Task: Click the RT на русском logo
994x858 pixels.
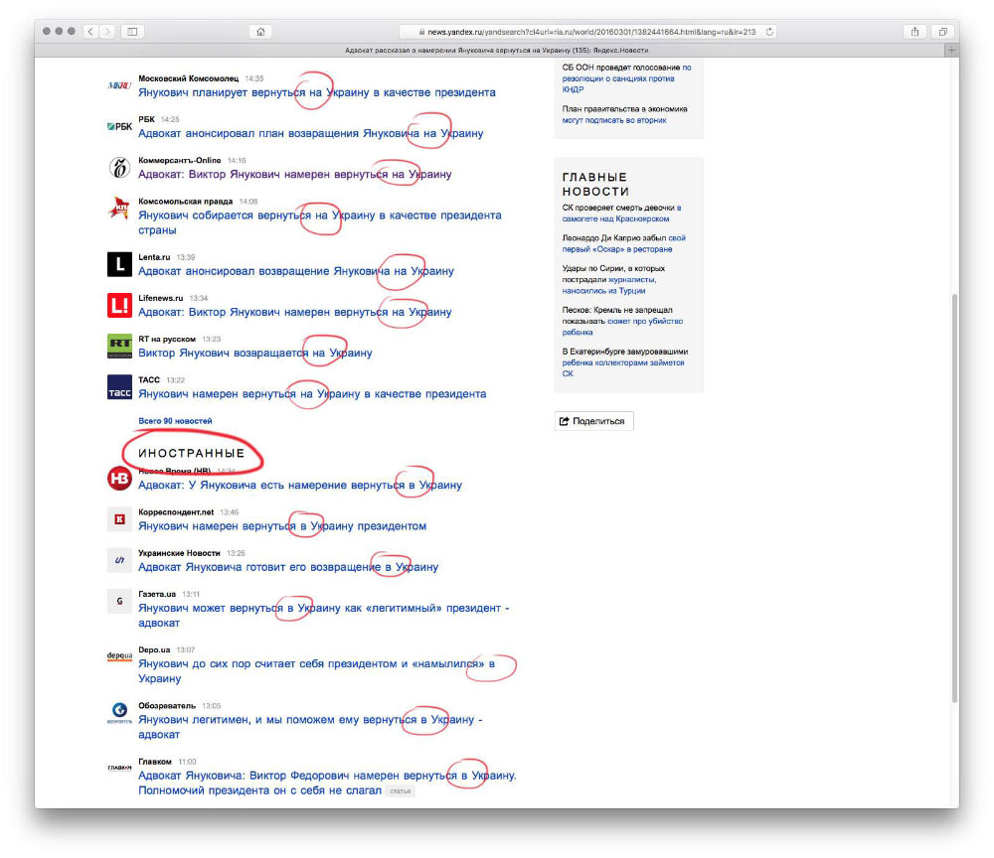Action: (x=119, y=346)
